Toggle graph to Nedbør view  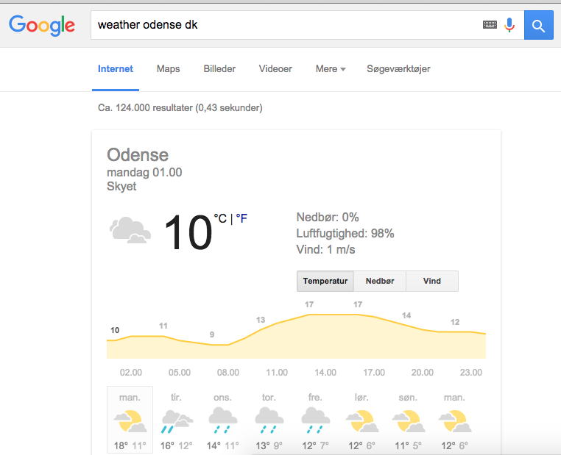click(380, 281)
